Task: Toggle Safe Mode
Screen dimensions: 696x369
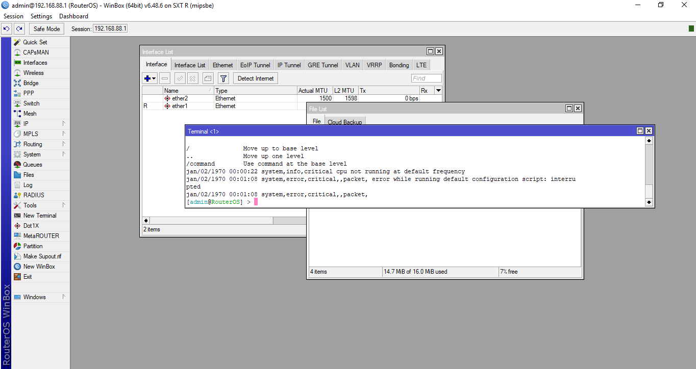Action: coord(47,29)
